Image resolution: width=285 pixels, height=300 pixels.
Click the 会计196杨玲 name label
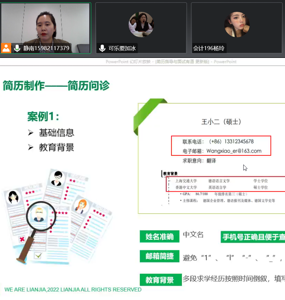pos(209,48)
